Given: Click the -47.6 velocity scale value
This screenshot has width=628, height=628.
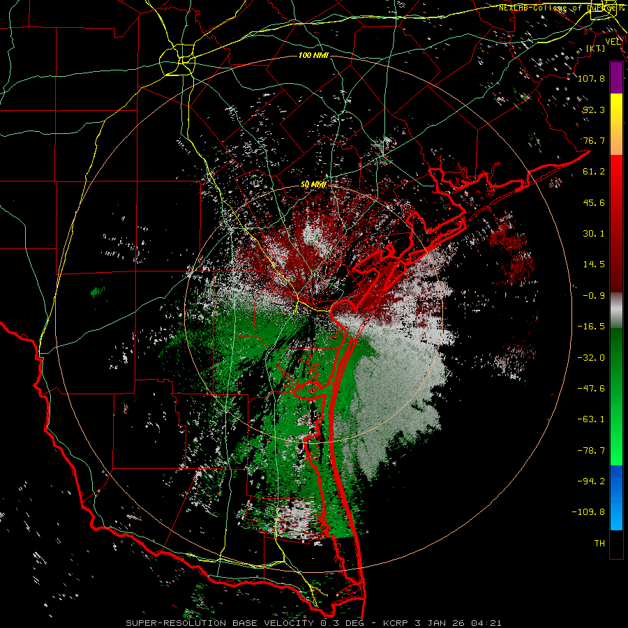Looking at the screenshot, I should (x=591, y=389).
